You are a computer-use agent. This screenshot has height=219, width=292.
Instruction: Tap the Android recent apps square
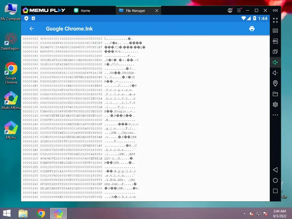tap(275, 191)
